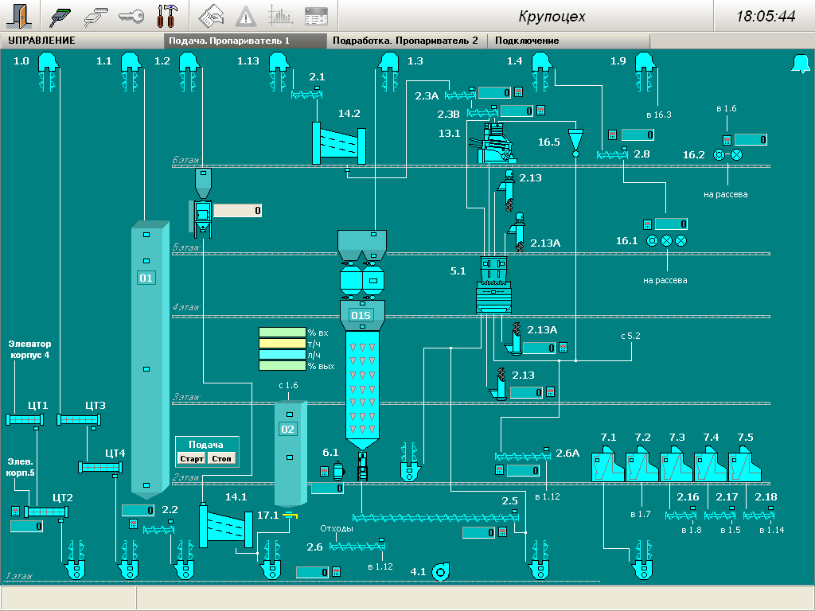The image size is (815, 611).
Task: Open the trend chart icon
Action: coord(280,15)
